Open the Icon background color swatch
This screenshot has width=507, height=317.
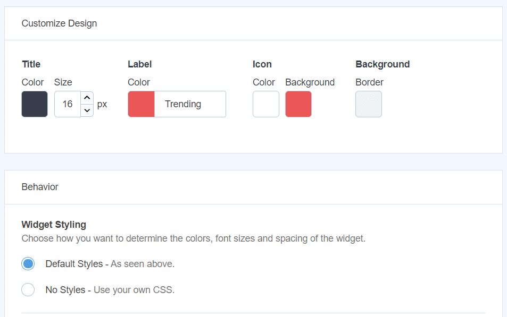coord(298,104)
